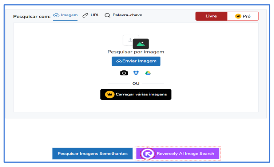Open the URL search tab
The image size is (274, 167).
(x=95, y=15)
